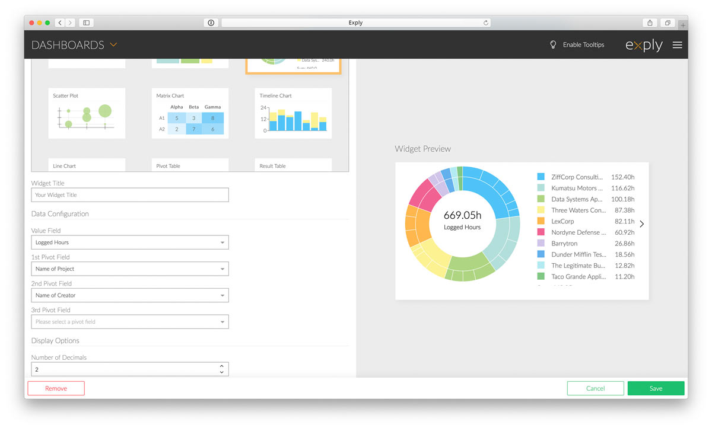Screen dimensions: 712x428
Task: Click the Widget Preview heading
Action: [422, 149]
